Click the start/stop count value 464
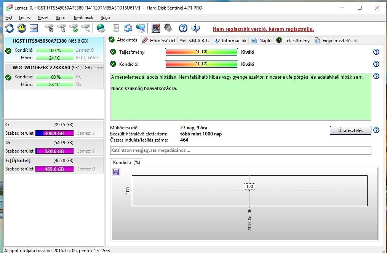The width and height of the screenshot is (387, 253). (184, 140)
